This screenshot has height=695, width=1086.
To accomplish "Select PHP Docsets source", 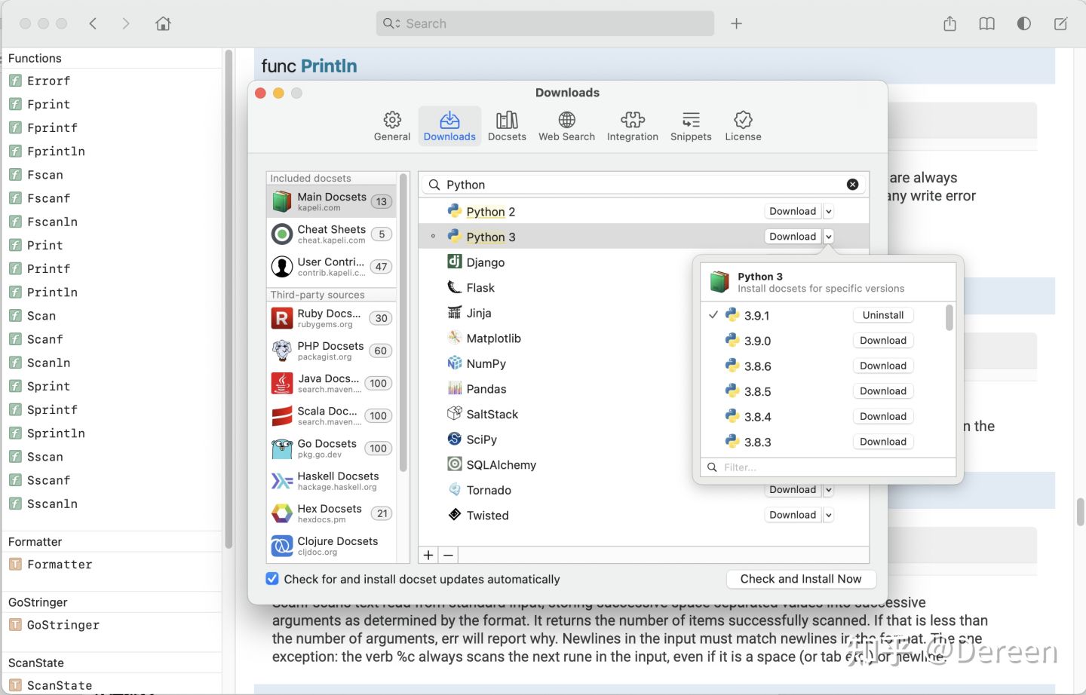I will tap(332, 351).
